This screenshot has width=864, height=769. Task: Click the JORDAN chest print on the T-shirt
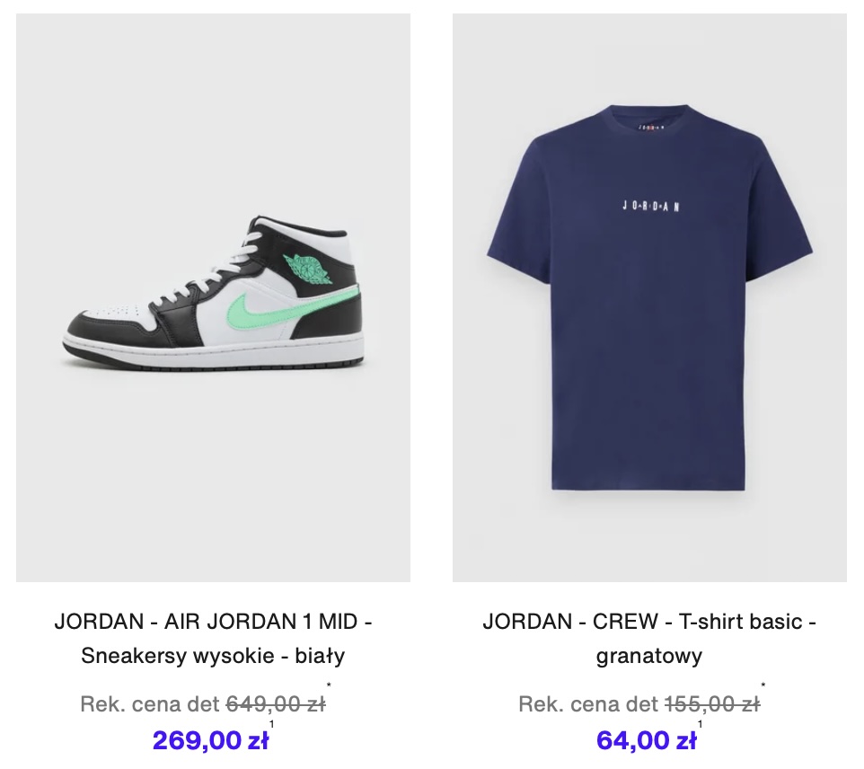click(651, 206)
